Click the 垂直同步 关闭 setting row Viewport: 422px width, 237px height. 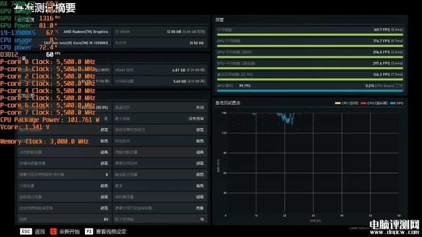160,107
